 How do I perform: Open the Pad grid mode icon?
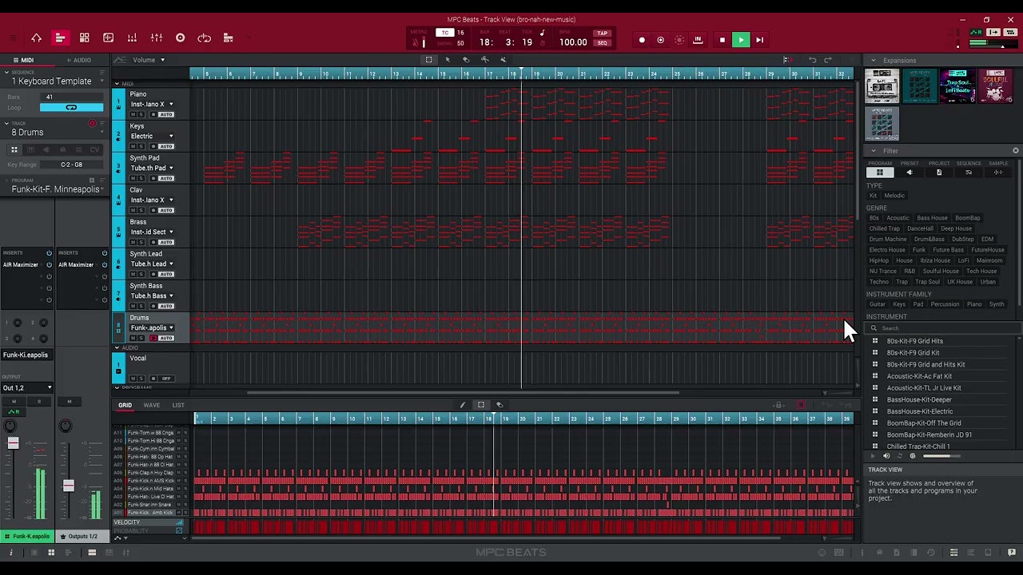point(84,38)
